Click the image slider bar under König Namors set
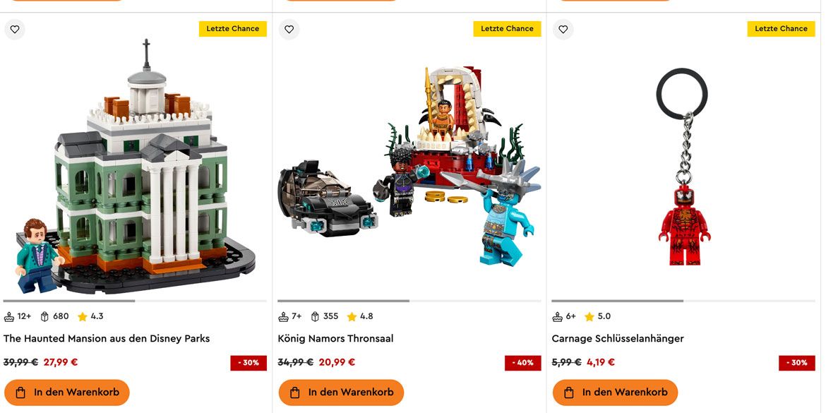Image resolution: width=826 pixels, height=413 pixels. click(x=409, y=301)
